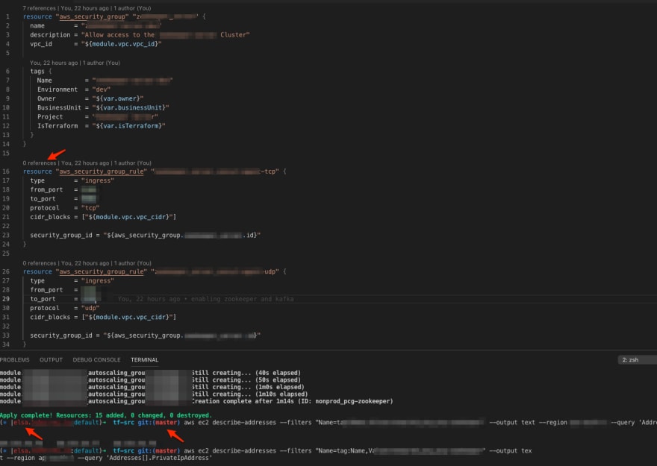Click vpc_cidr cidr_blocks value on line 21

pos(128,217)
